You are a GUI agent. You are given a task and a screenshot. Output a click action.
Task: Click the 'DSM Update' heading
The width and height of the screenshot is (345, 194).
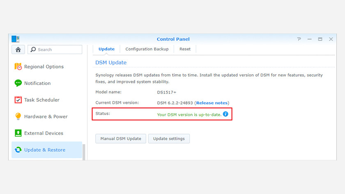(x=111, y=63)
